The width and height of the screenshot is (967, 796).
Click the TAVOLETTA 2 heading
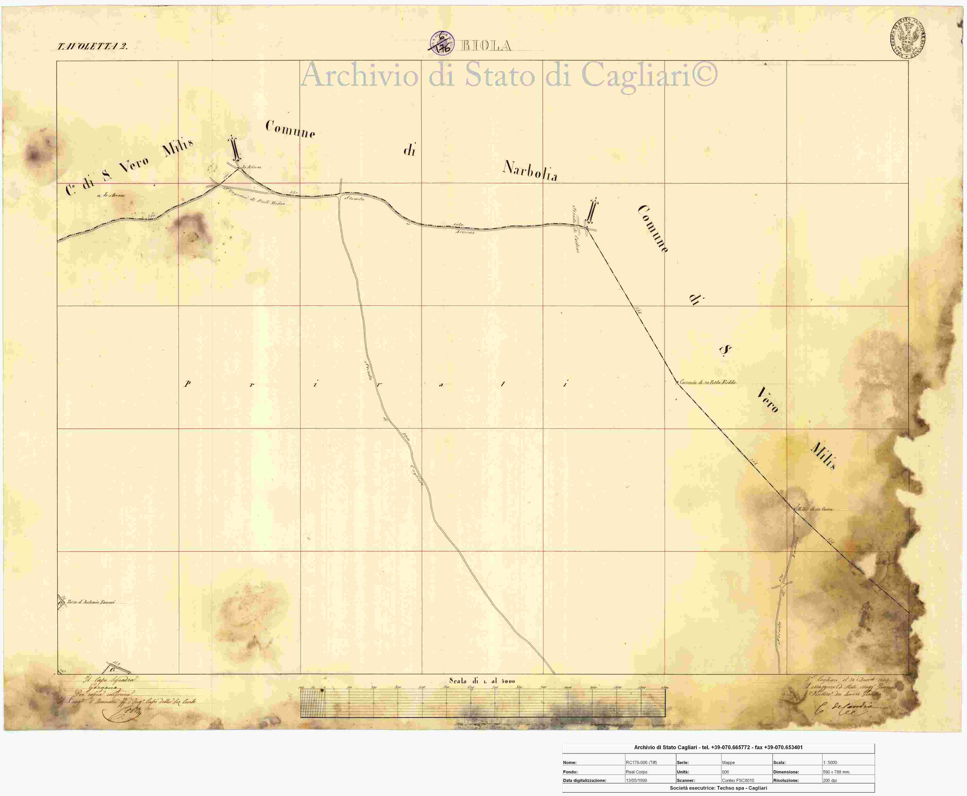pyautogui.click(x=92, y=46)
